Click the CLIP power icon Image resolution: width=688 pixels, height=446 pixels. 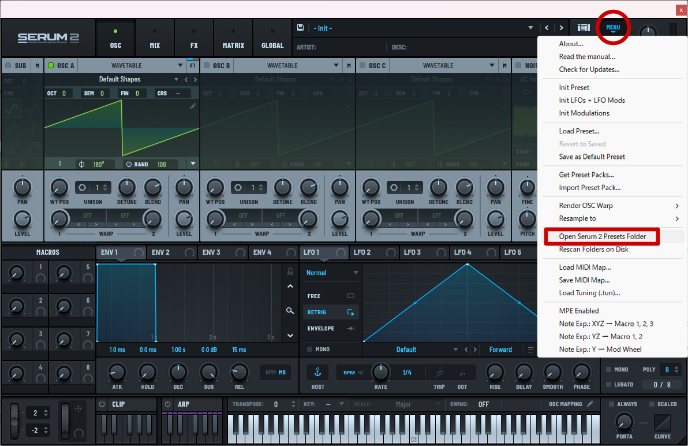click(x=102, y=404)
